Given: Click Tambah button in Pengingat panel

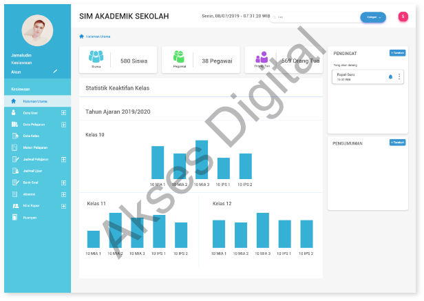Looking at the screenshot, I should tap(398, 53).
